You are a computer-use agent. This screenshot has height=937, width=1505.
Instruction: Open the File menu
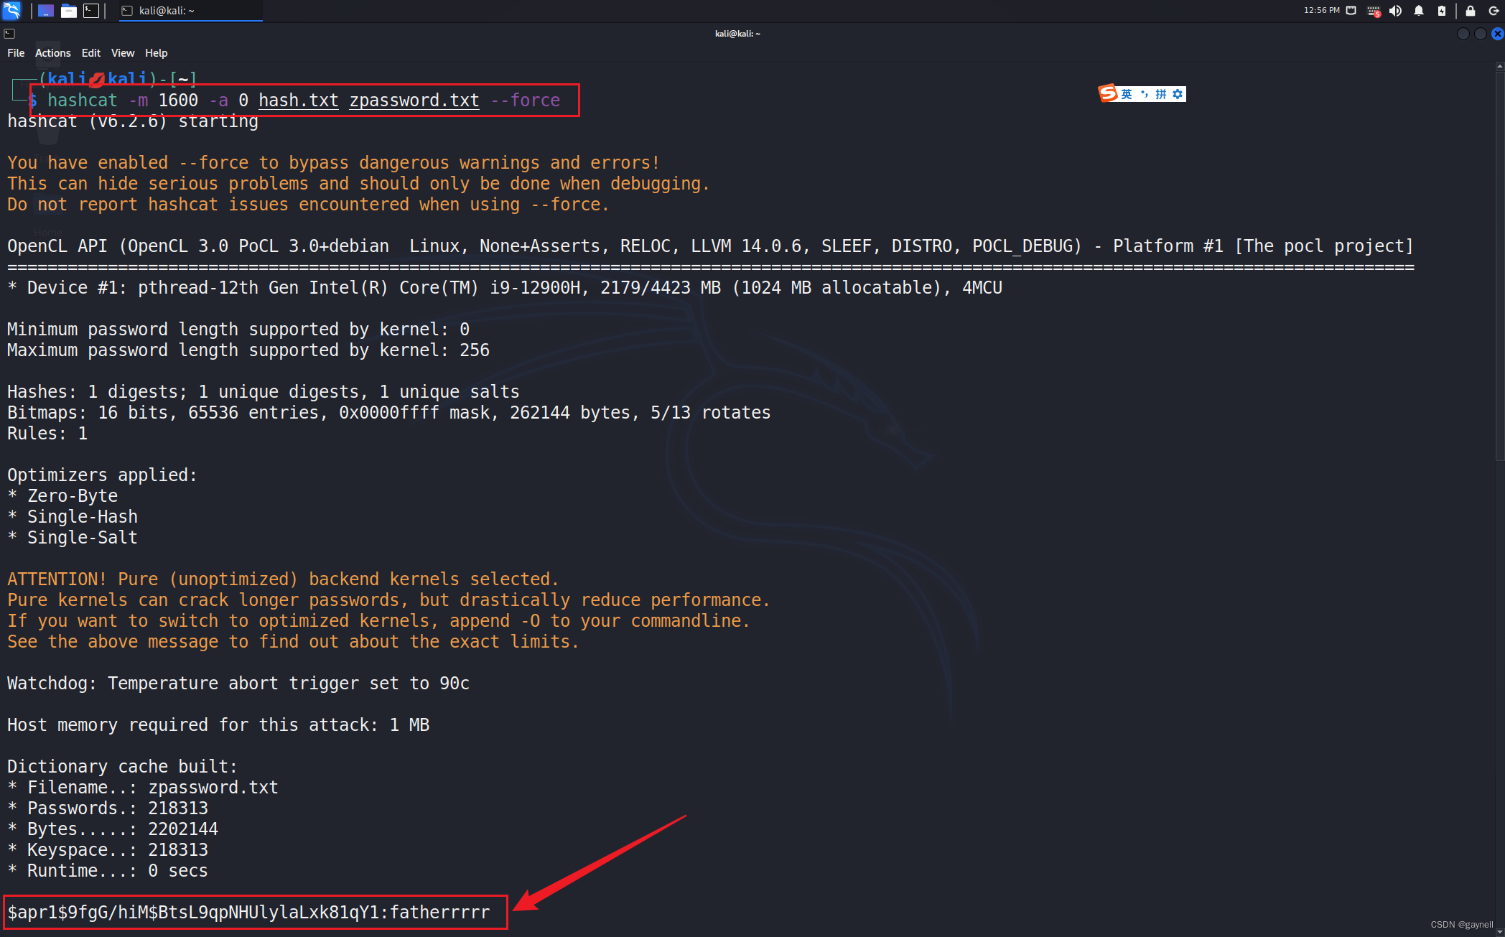[x=16, y=53]
